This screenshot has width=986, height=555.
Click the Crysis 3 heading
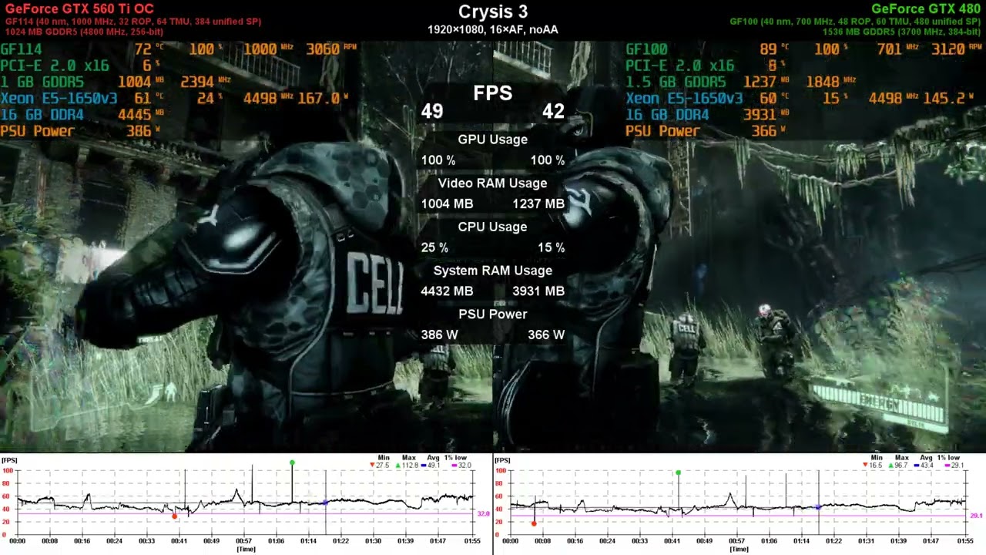493,12
